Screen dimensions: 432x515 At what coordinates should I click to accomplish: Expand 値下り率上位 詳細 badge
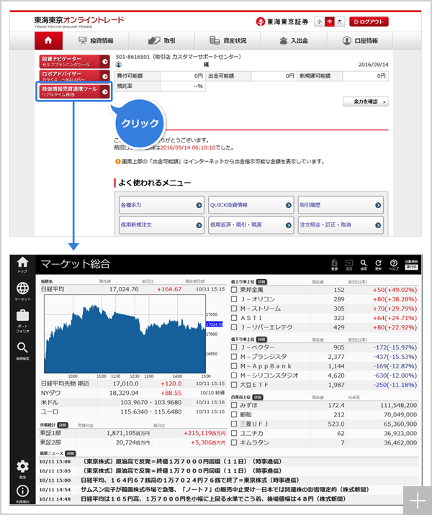tap(261, 339)
